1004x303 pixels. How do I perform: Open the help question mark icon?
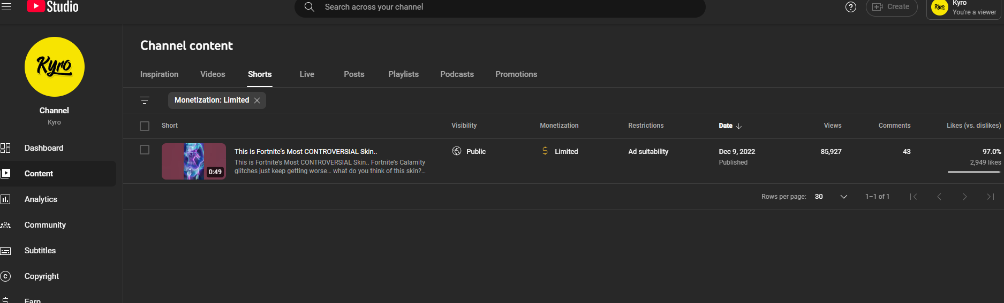coord(850,7)
